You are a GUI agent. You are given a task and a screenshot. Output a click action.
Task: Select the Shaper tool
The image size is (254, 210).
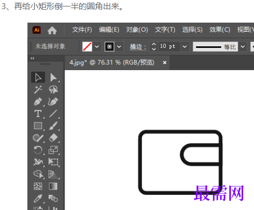[38, 138]
